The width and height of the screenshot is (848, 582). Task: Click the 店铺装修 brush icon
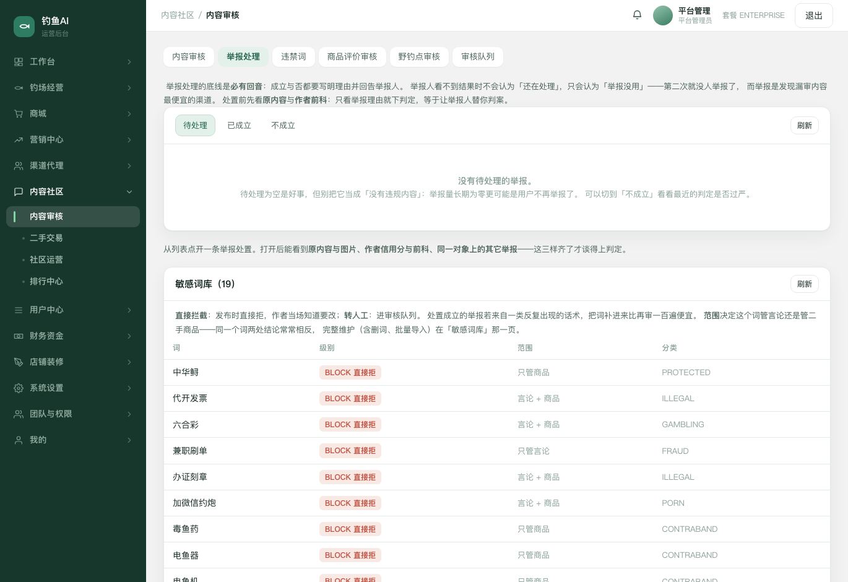coord(19,362)
